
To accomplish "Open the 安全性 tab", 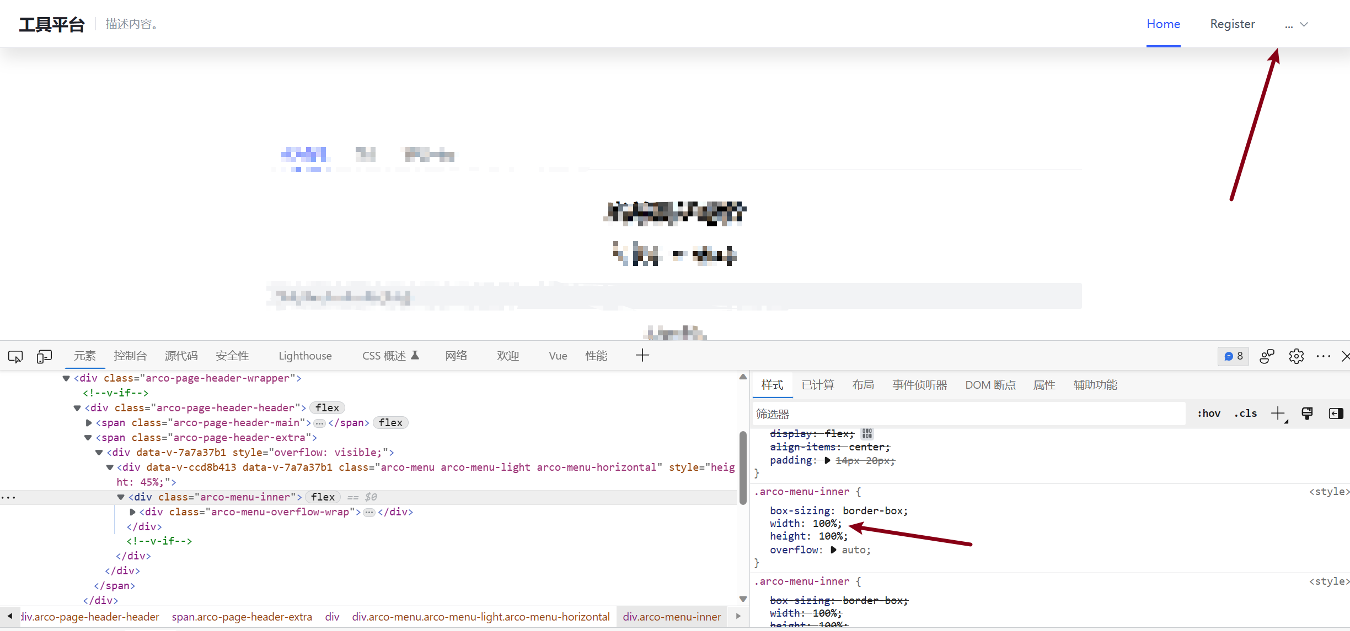I will (x=232, y=356).
